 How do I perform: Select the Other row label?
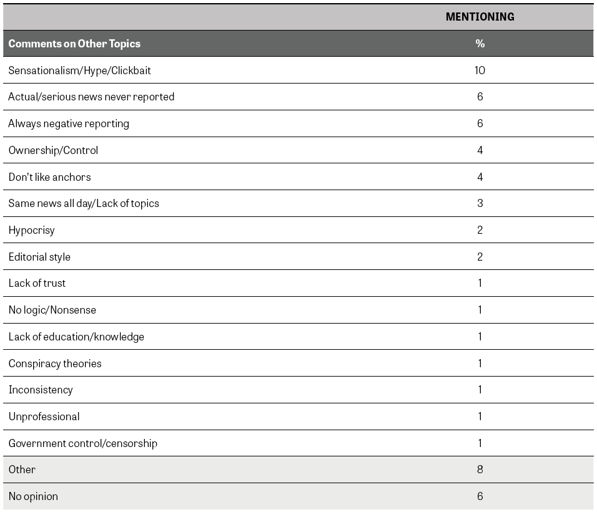click(22, 469)
